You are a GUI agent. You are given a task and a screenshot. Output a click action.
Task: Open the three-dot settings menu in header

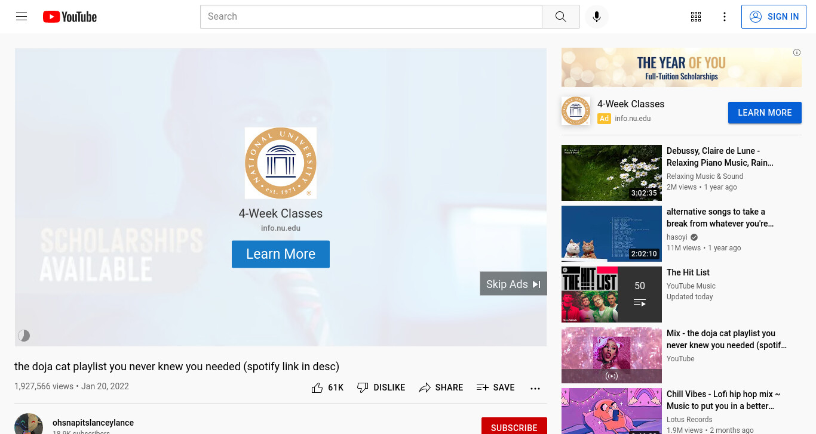pos(725,17)
